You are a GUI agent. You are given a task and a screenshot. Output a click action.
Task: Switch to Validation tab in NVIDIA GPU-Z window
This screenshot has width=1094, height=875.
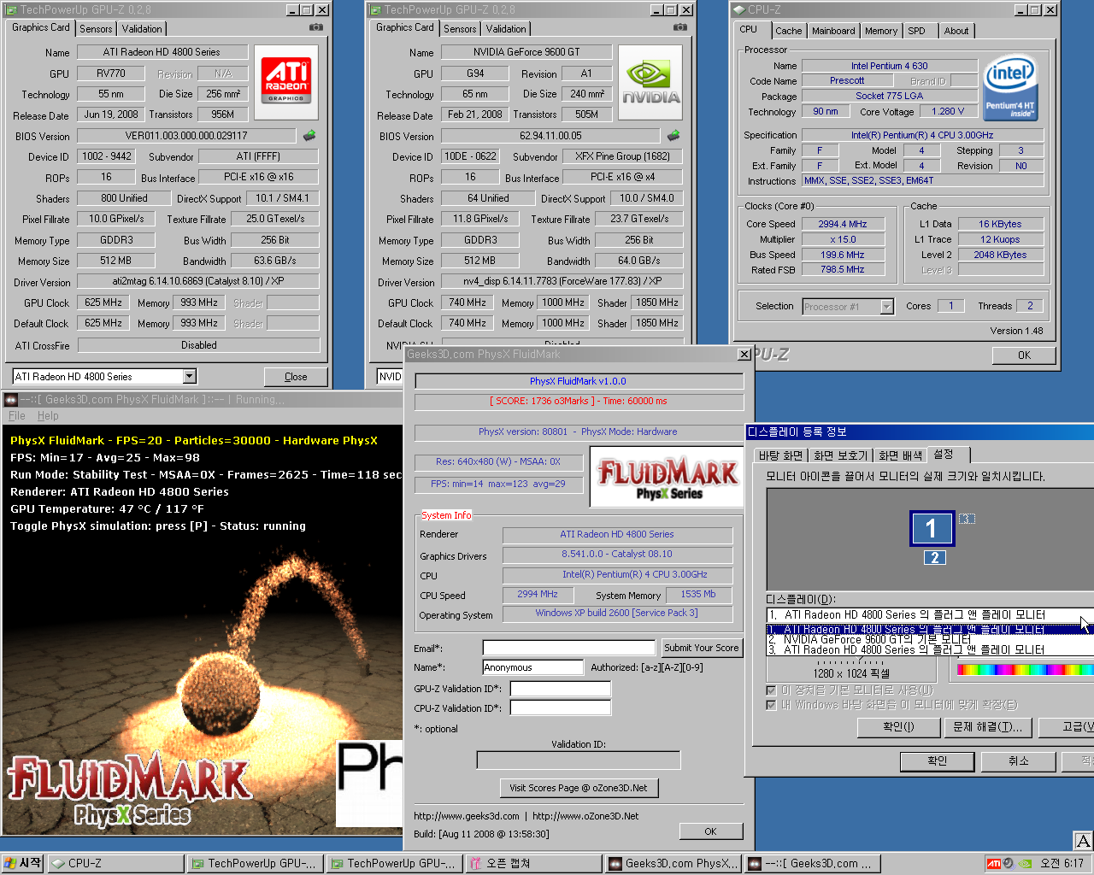506,29
